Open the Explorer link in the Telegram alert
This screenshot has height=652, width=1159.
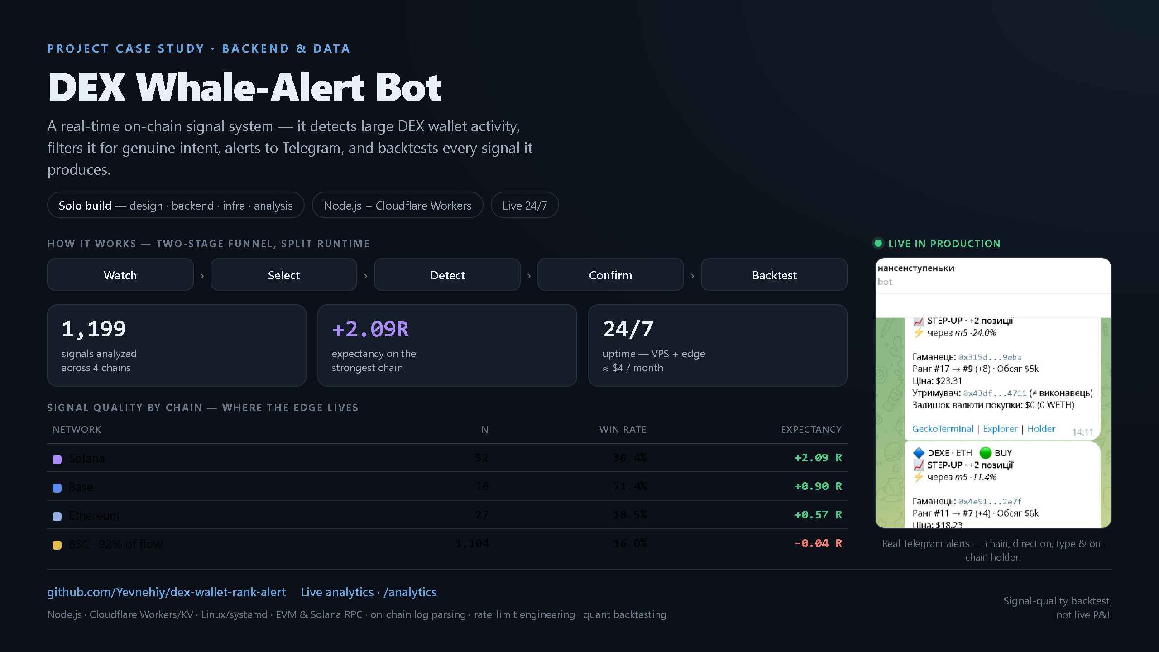[x=1000, y=429]
